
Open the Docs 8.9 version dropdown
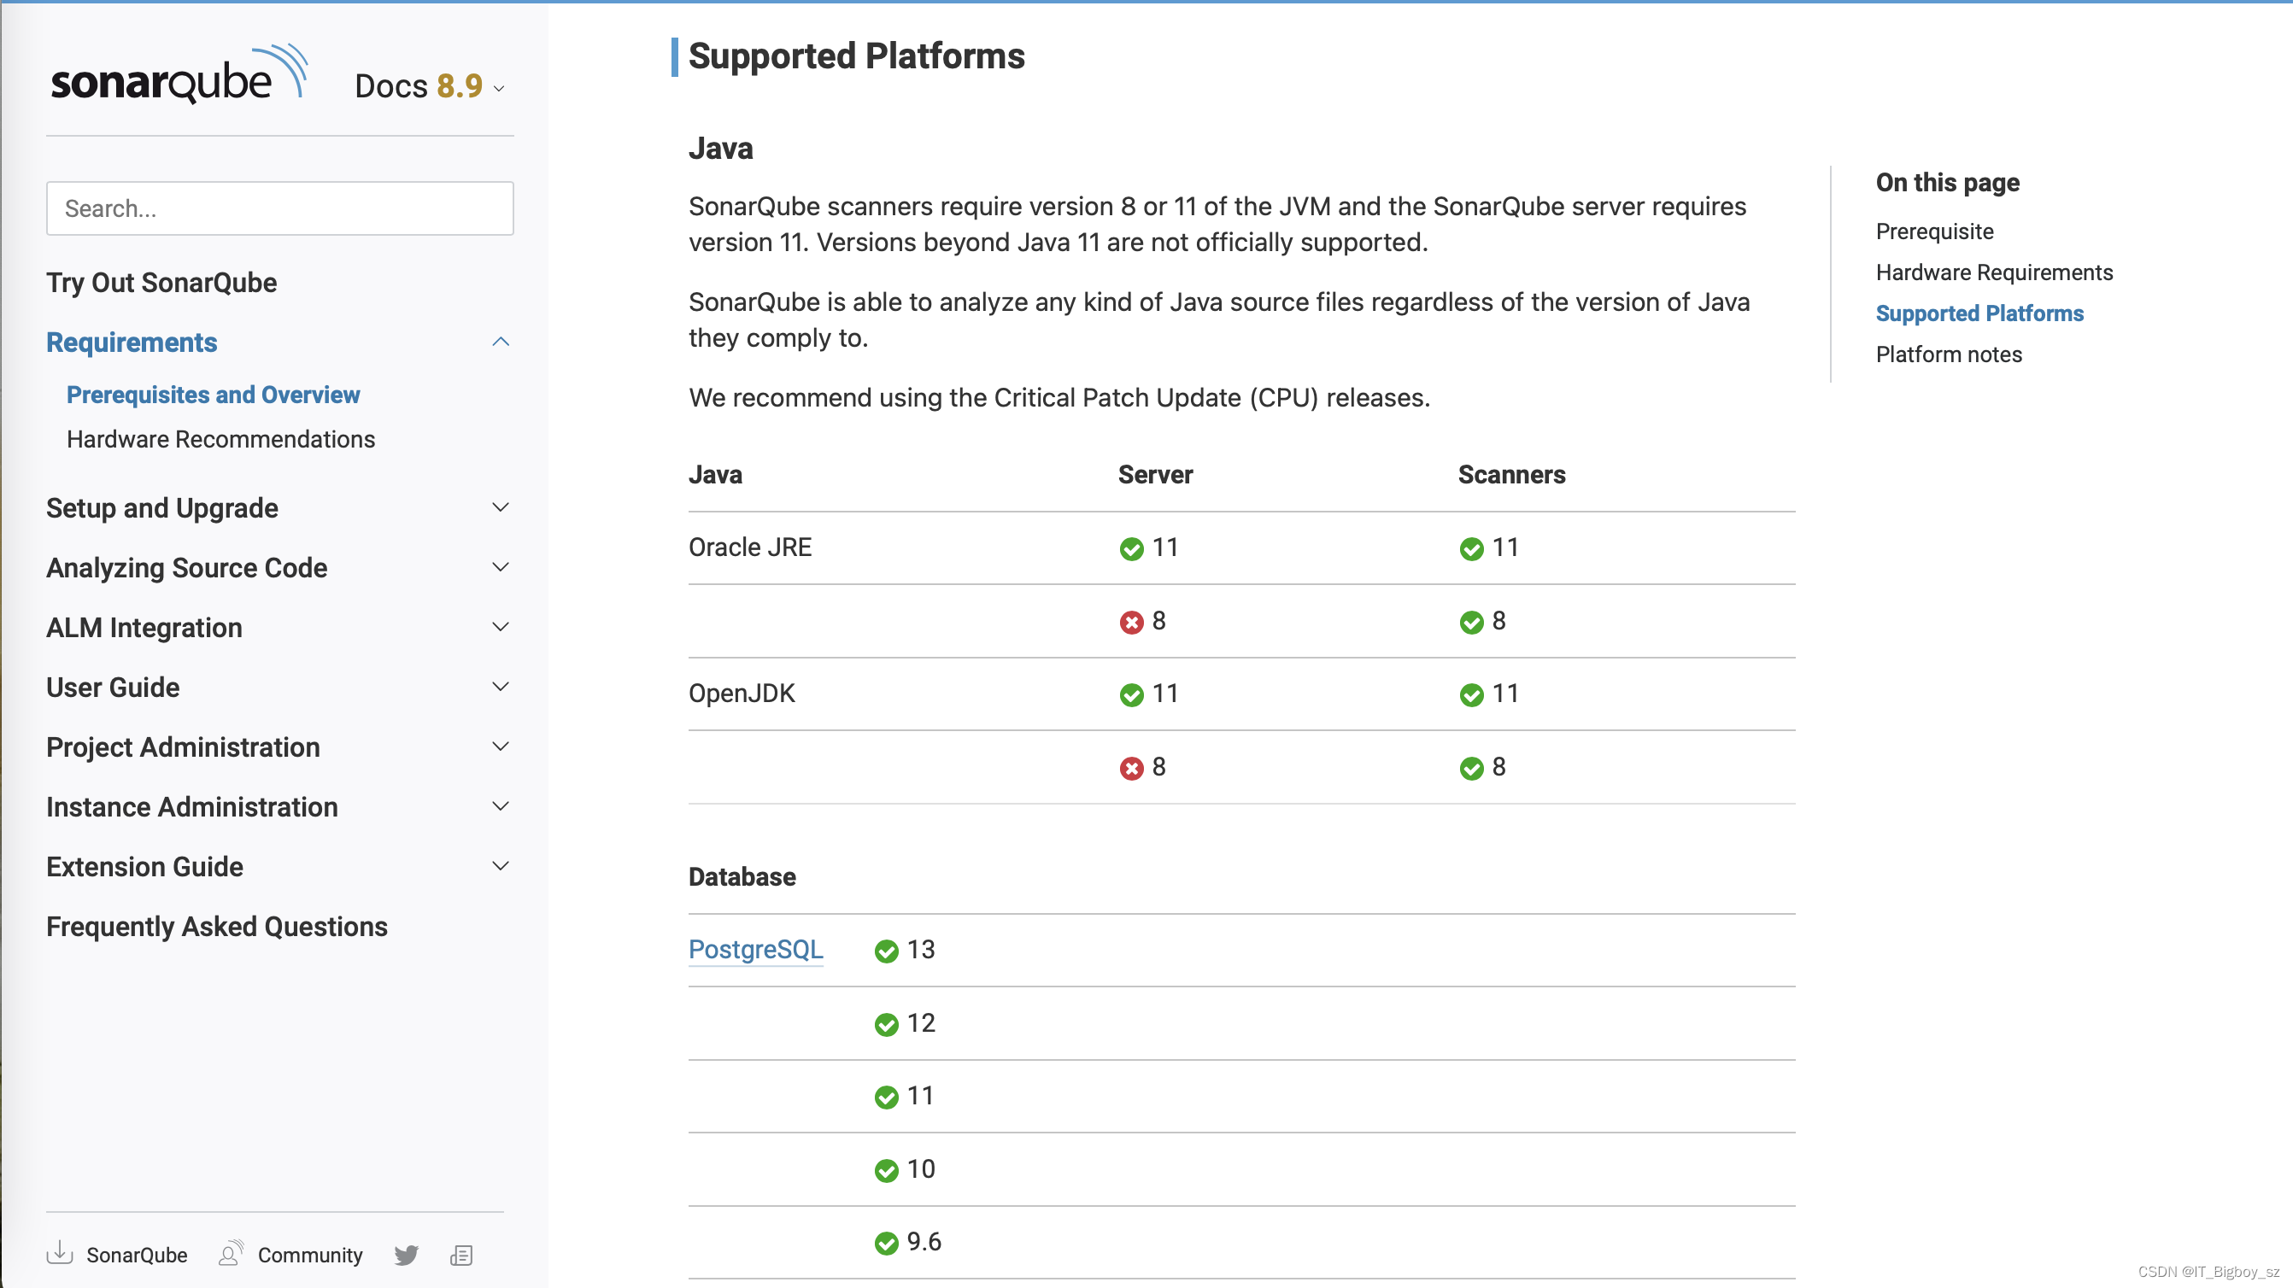[x=430, y=86]
